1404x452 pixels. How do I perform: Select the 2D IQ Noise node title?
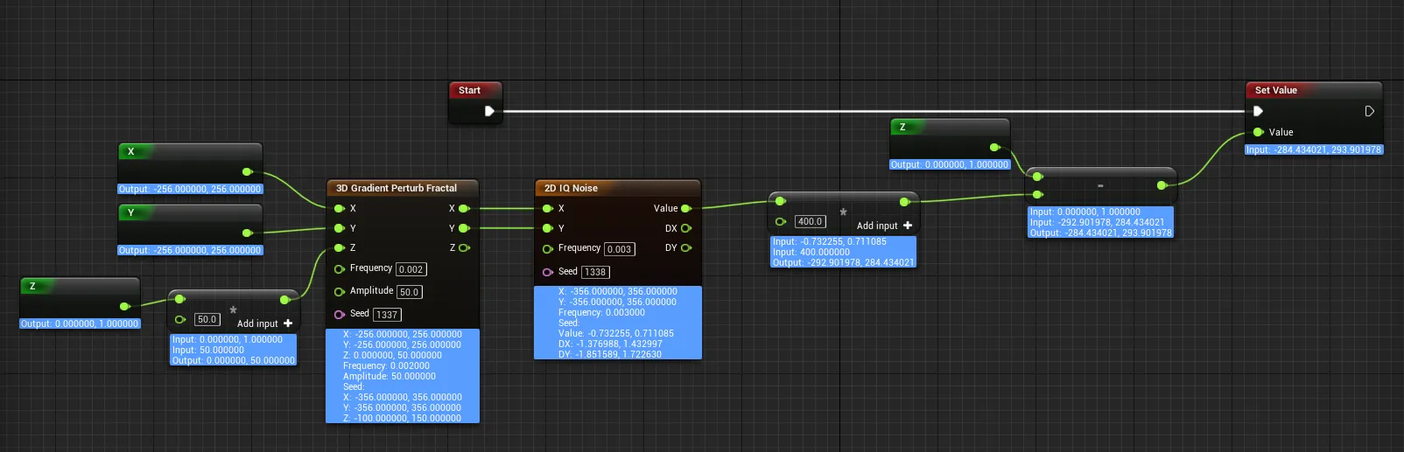coord(571,188)
